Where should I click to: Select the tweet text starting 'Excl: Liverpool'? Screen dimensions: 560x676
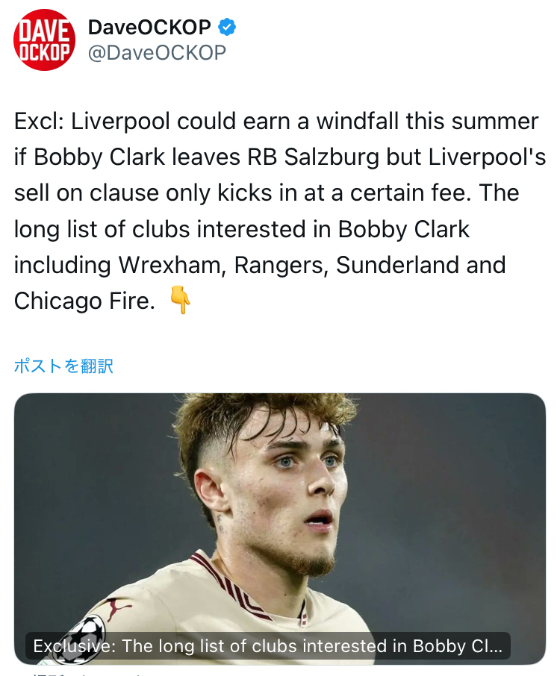click(280, 211)
